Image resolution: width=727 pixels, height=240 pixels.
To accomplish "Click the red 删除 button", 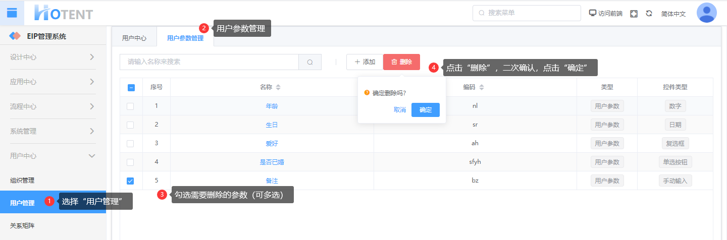I will [401, 62].
